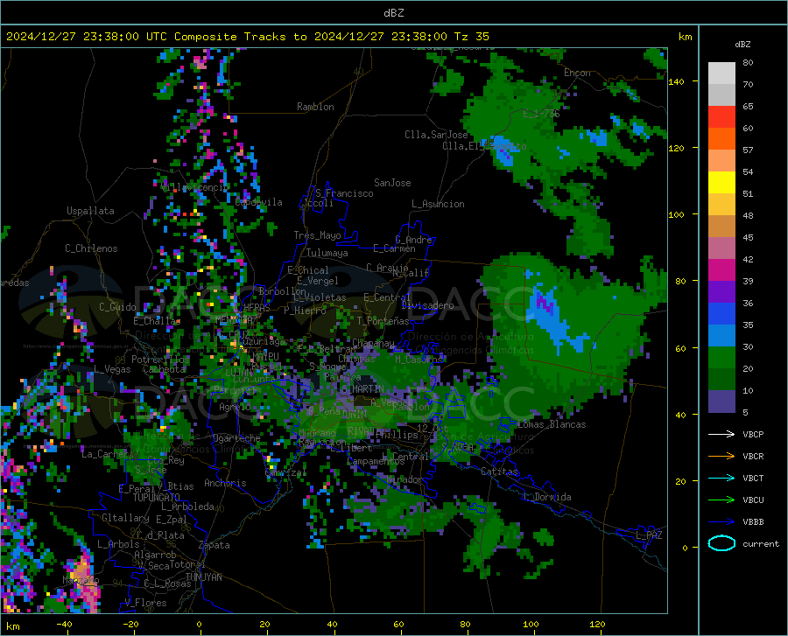This screenshot has height=636, width=788.
Task: Click the 'TUNUYAN' place label
Action: click(203, 577)
